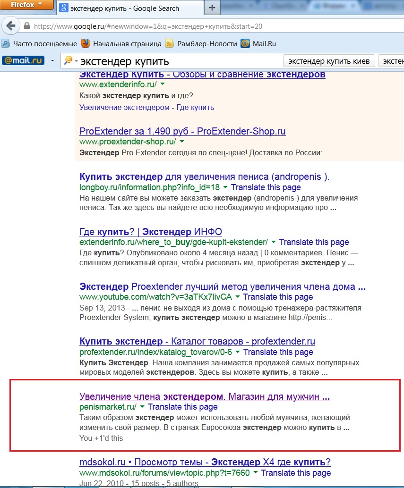Open sitelink 'Увеличение экстендером'
The height and width of the screenshot is (488, 404).
click(124, 108)
